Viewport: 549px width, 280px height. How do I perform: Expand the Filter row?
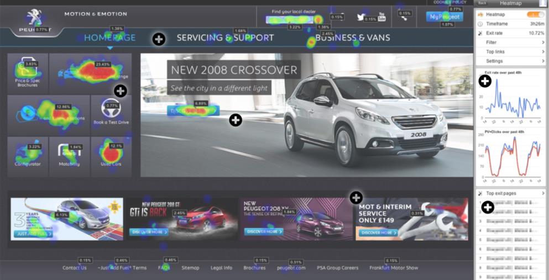coord(511,43)
